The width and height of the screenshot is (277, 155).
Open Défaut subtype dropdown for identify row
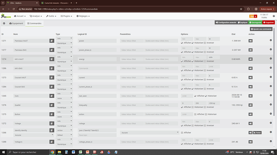click(x=64, y=135)
